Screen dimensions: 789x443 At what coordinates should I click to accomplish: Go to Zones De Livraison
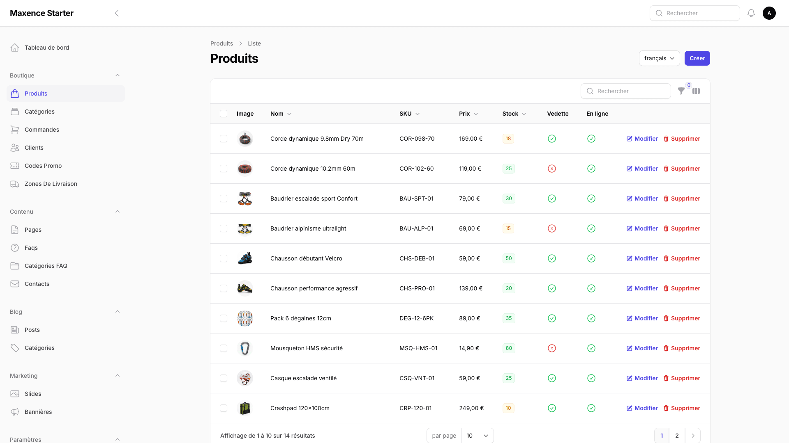[51, 184]
